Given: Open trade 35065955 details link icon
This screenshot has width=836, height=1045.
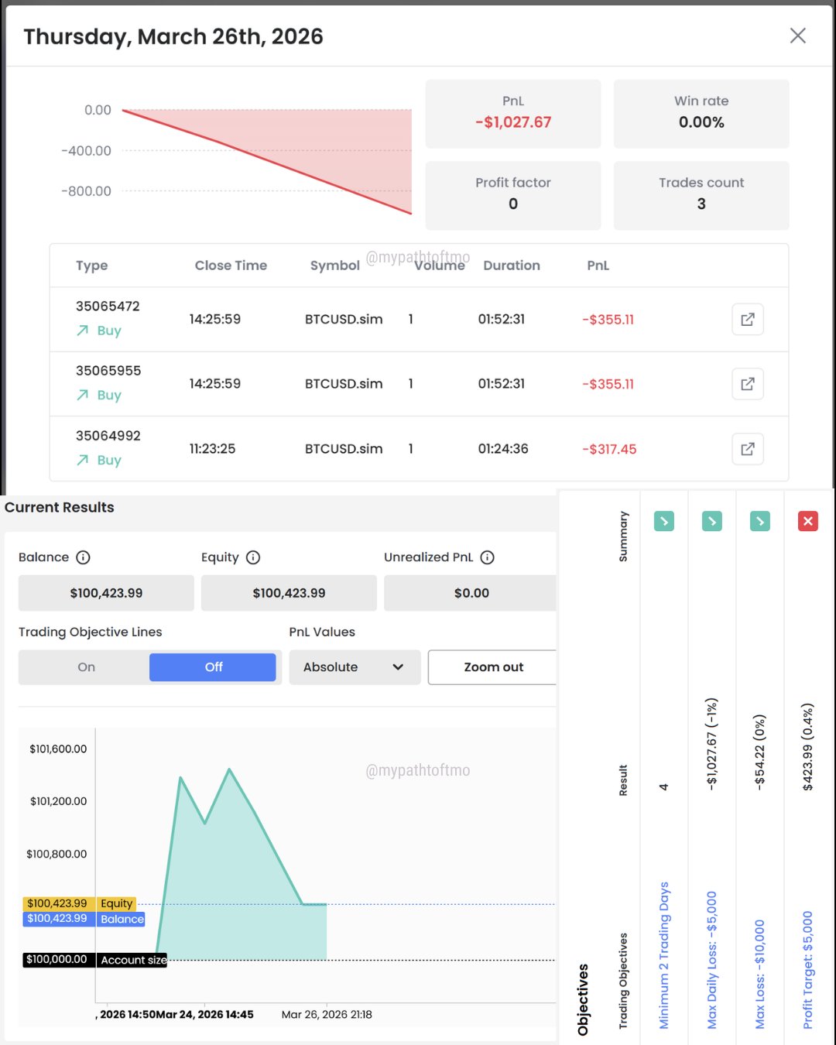Looking at the screenshot, I should (748, 384).
